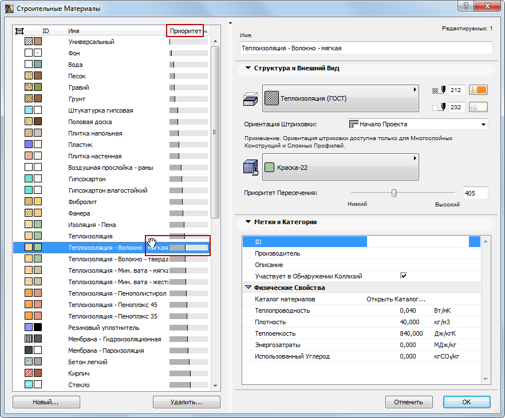Collapse the Физические Свойства group
This screenshot has height=418, width=505.
click(x=248, y=287)
